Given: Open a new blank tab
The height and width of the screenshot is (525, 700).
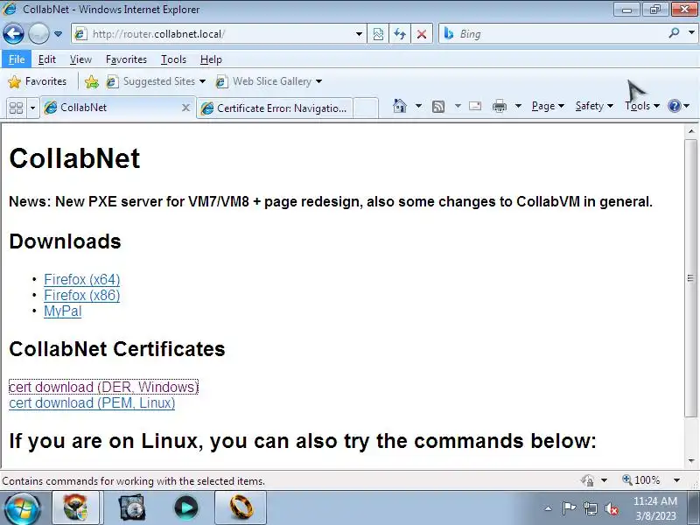Looking at the screenshot, I should (366, 108).
